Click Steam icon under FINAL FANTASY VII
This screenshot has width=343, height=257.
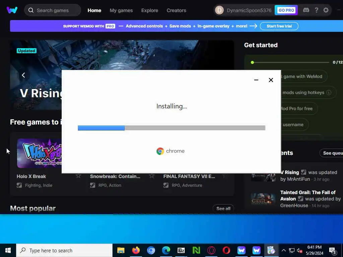coord(166,185)
